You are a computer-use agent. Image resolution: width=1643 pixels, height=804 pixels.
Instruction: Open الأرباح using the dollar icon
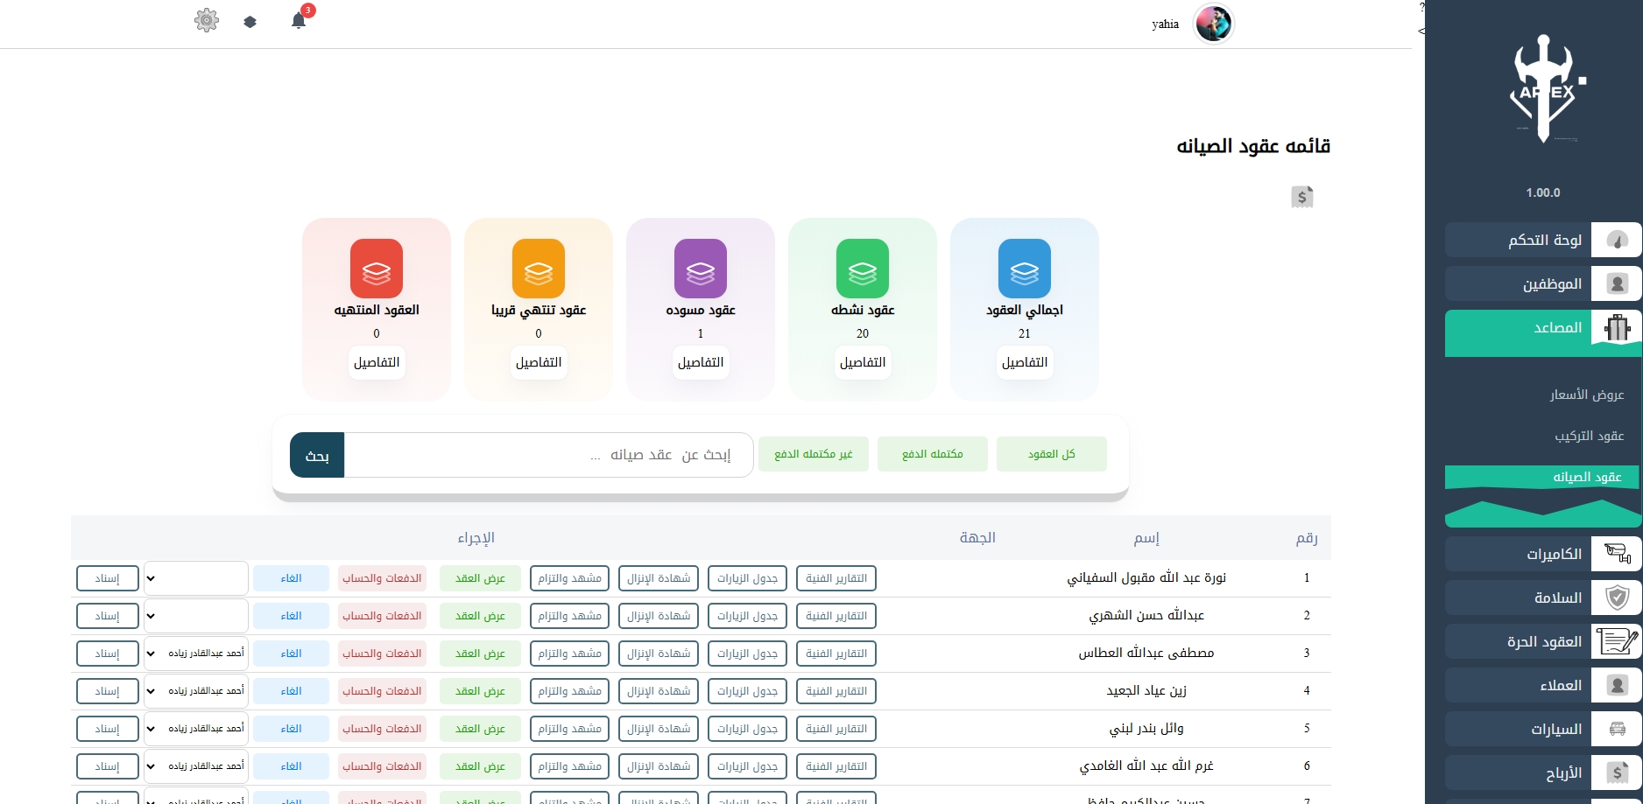coord(1617,773)
